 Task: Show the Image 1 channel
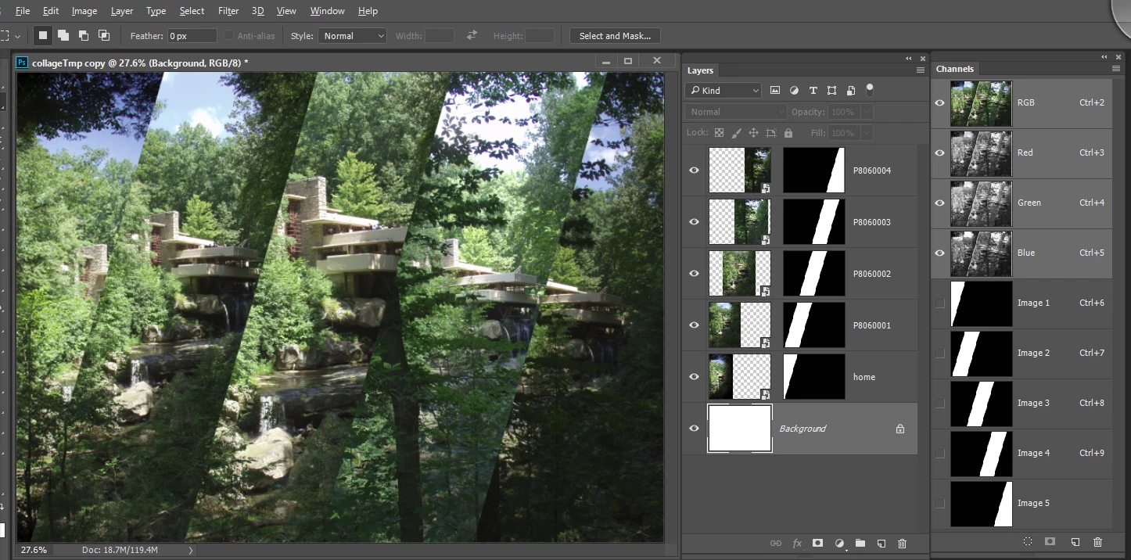tap(940, 303)
